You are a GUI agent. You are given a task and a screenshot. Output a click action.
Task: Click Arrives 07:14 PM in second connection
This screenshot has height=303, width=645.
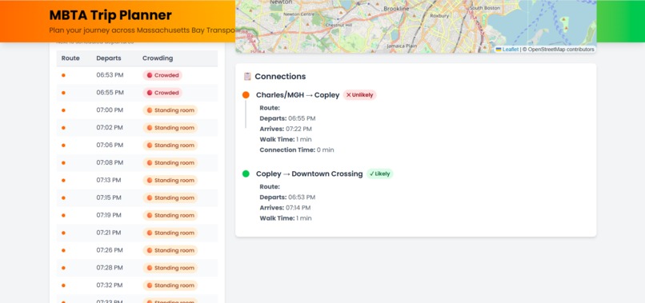[285, 208]
